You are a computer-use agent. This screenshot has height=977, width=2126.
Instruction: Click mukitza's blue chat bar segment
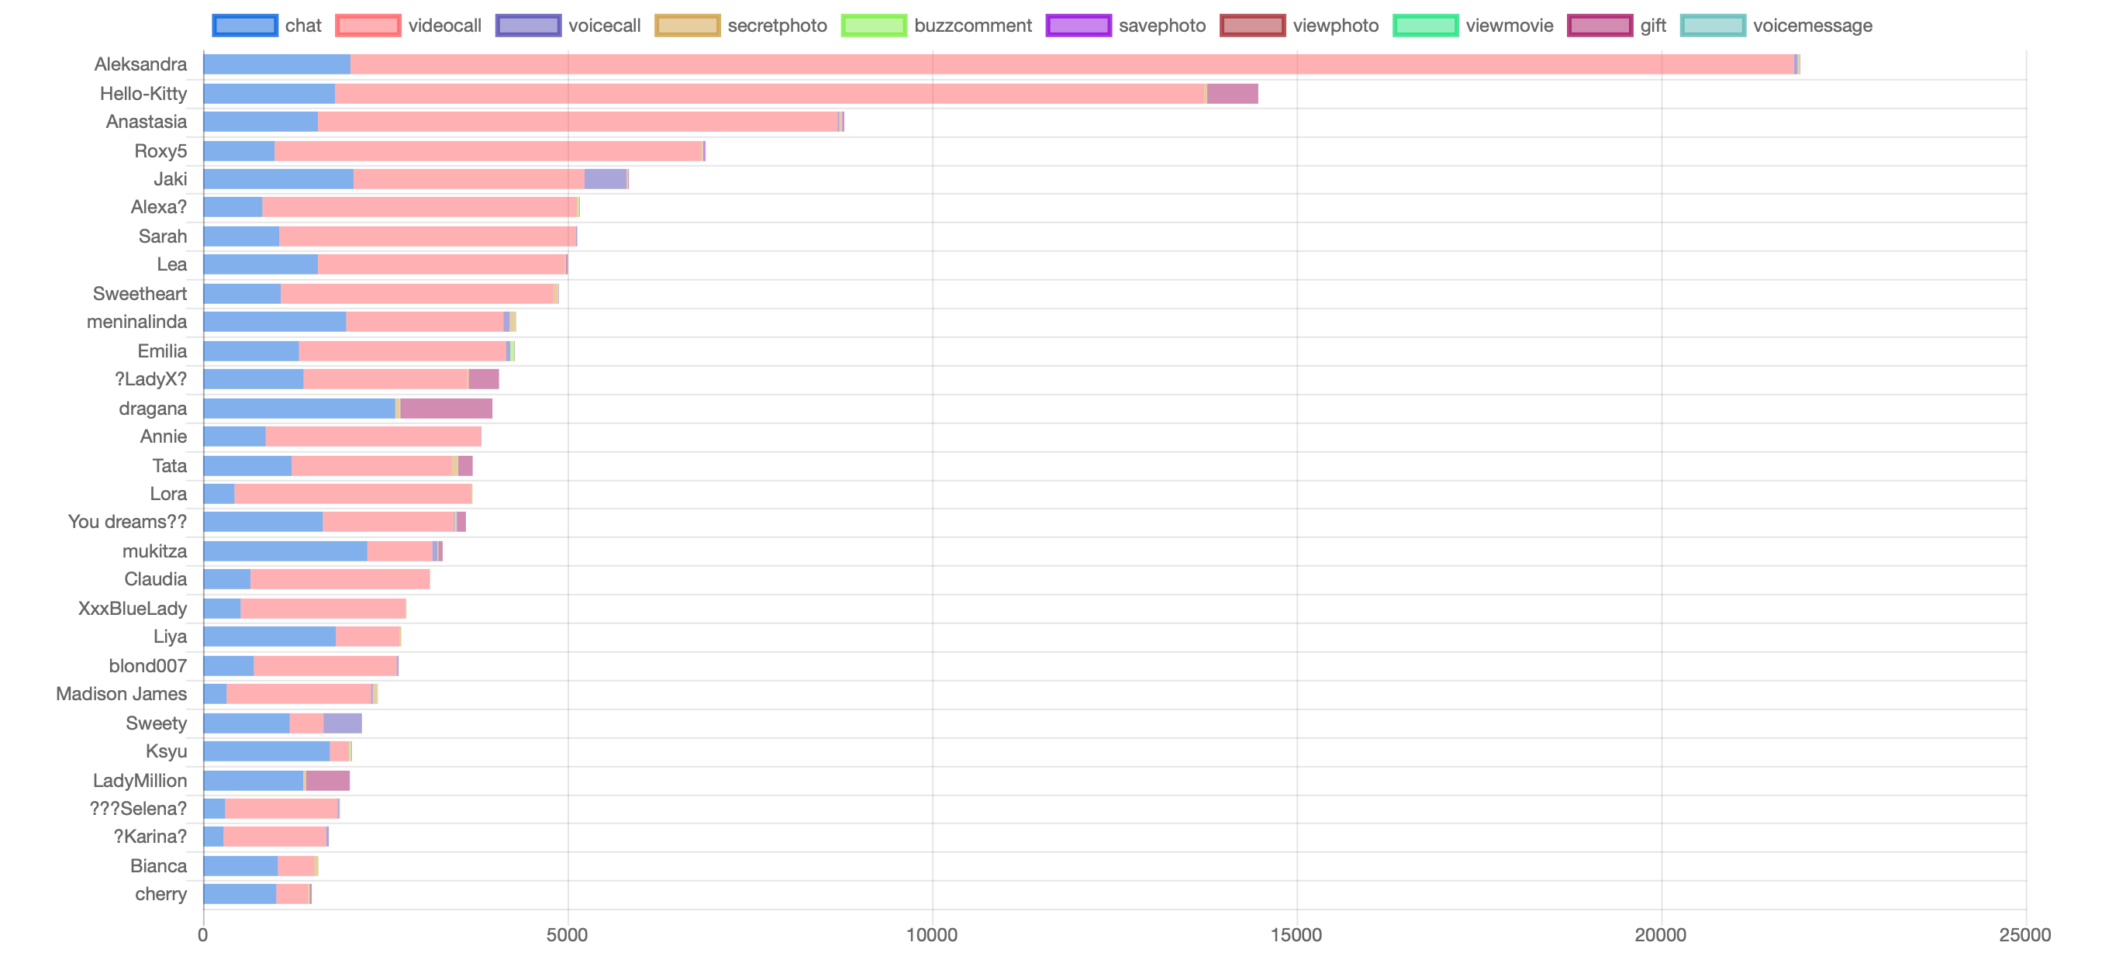(x=285, y=551)
